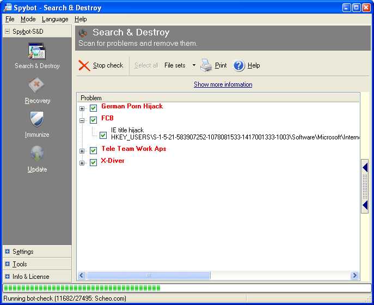This screenshot has width=374, height=305.
Task: Click the horizontal scrollbar thumb in results
Action: coord(148,276)
